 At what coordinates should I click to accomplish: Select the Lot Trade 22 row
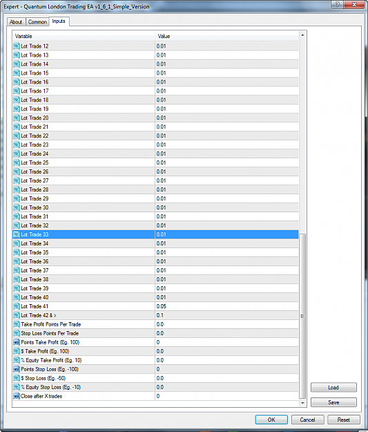(155, 136)
